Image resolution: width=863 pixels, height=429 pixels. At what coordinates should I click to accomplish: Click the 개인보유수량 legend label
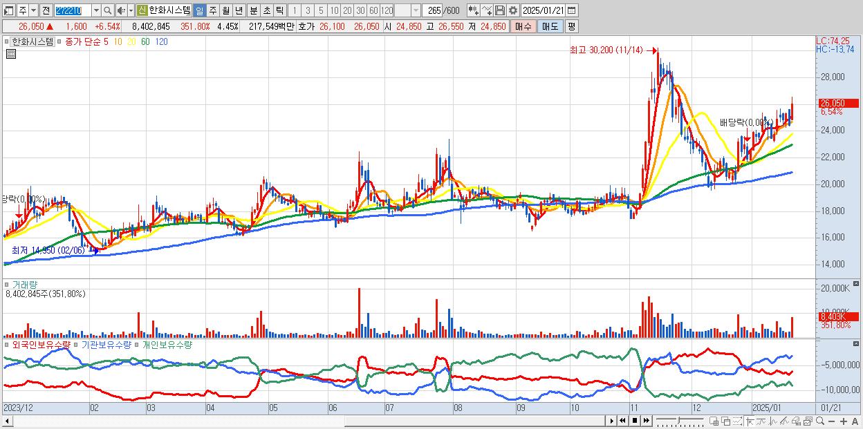pos(167,344)
